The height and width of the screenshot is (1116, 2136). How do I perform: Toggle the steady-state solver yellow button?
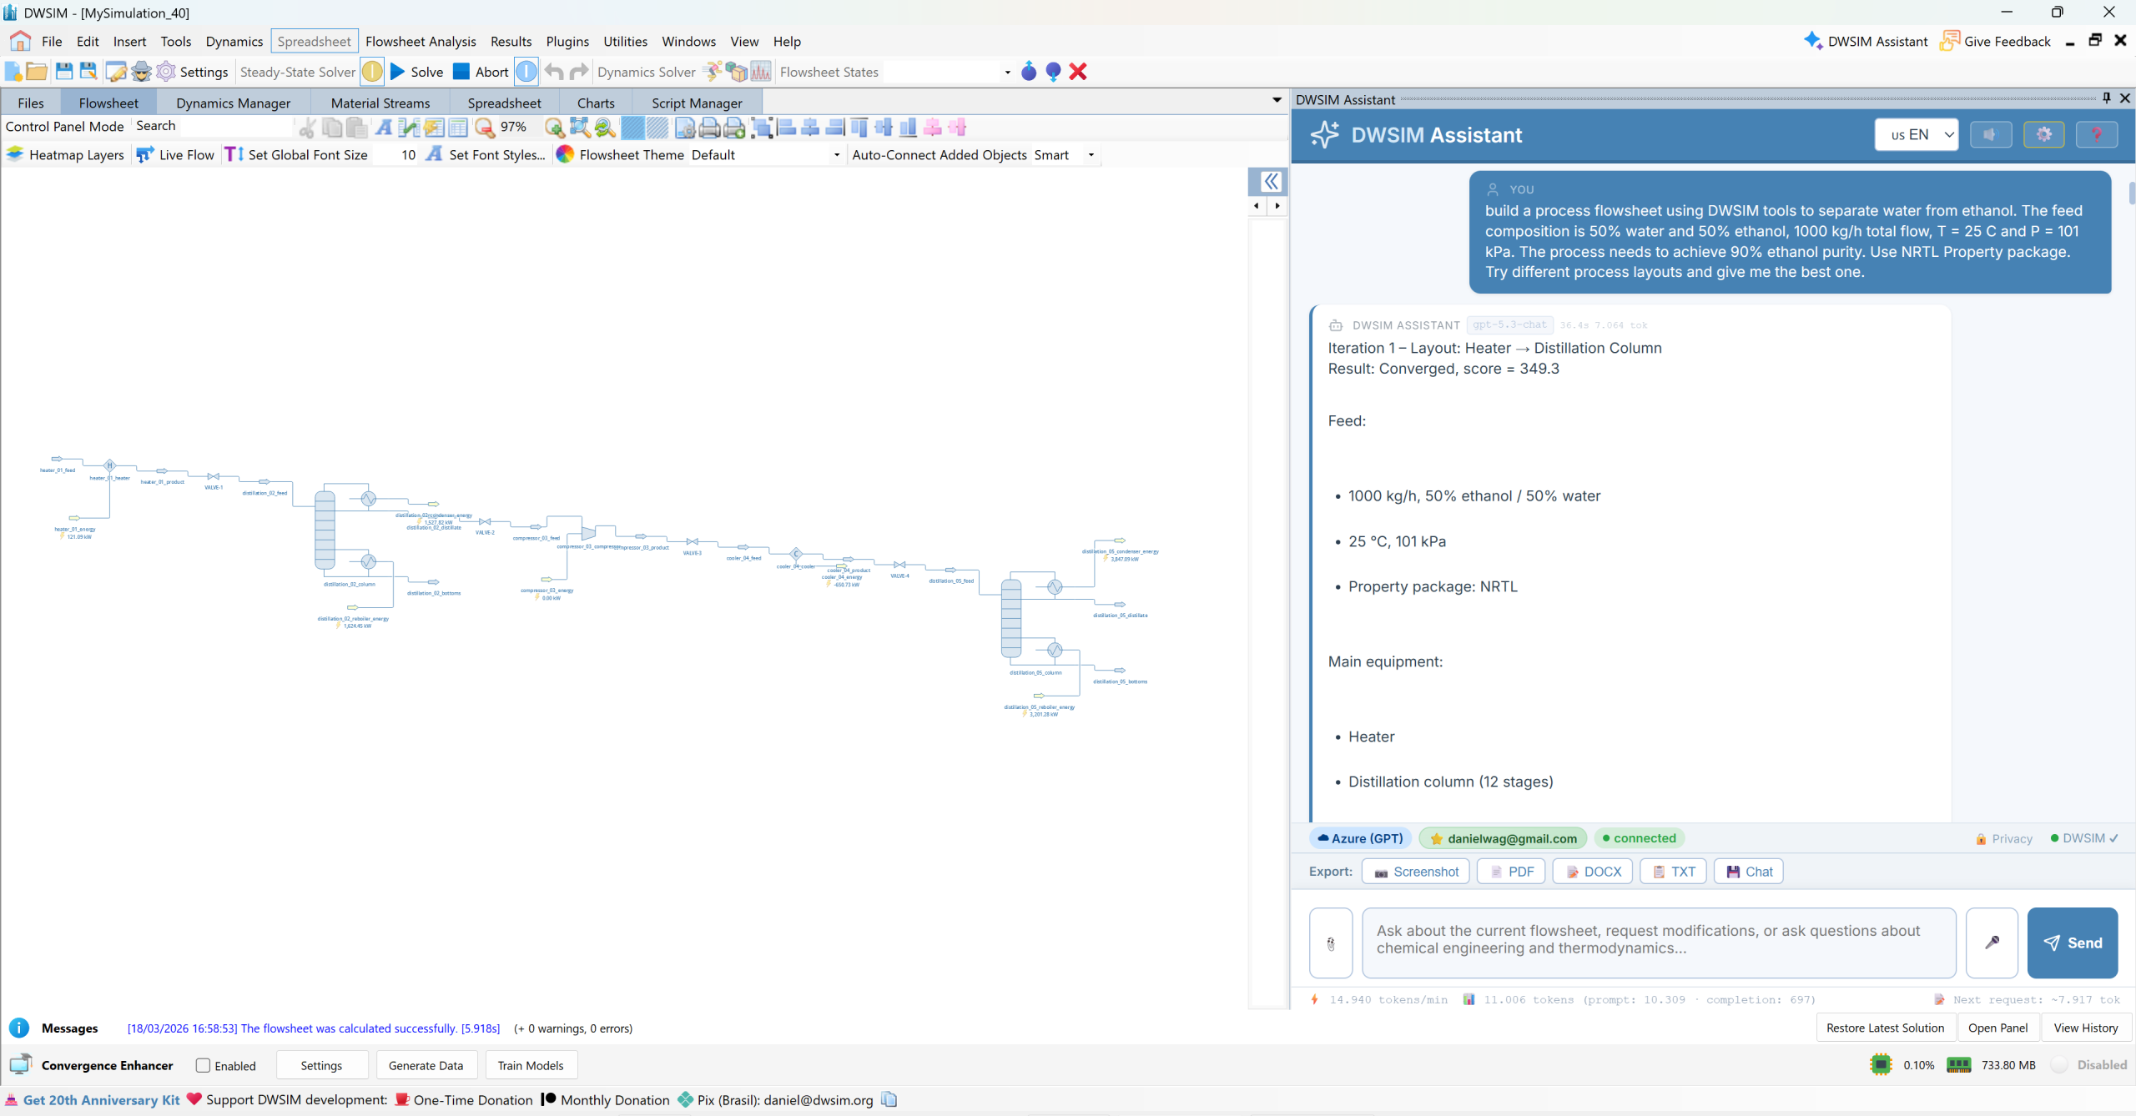point(372,72)
